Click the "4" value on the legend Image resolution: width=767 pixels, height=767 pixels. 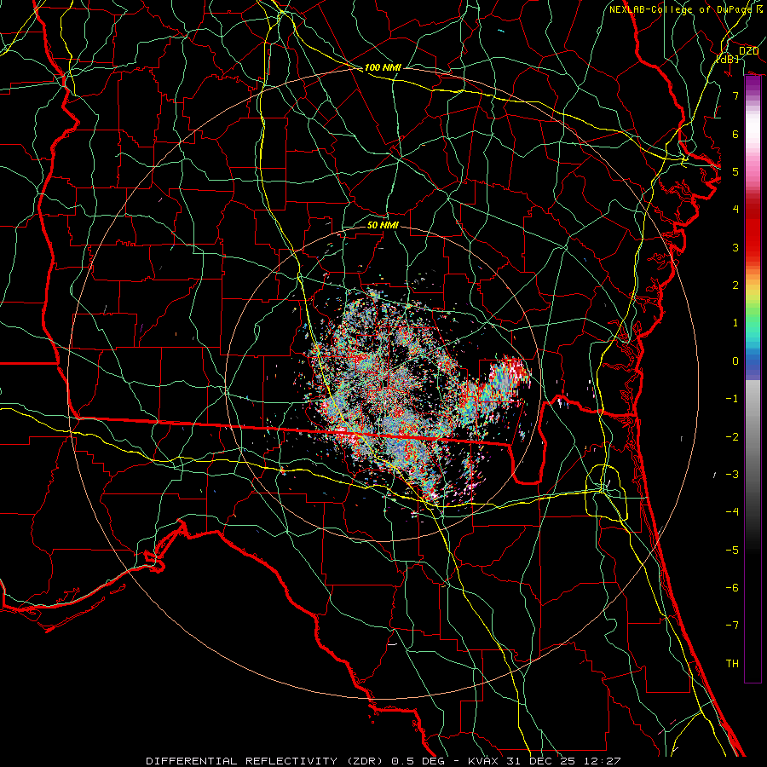pyautogui.click(x=735, y=210)
